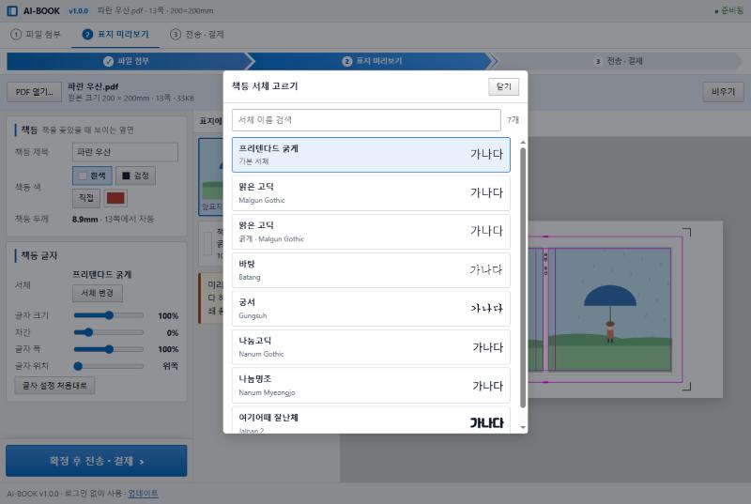
Task: Open the red color swatch
Action: coord(115,198)
